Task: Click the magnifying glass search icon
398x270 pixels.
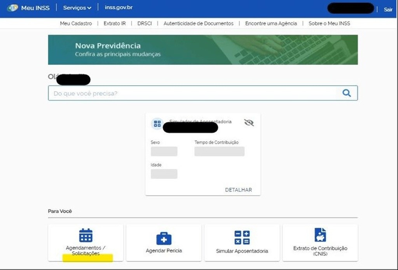Action: point(346,93)
